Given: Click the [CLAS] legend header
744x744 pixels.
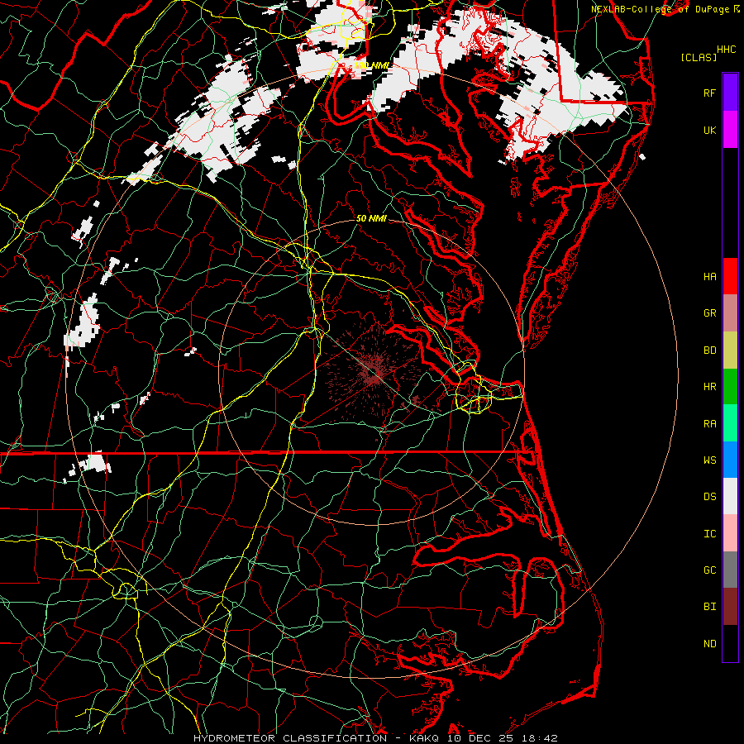Looking at the screenshot, I should [x=699, y=57].
